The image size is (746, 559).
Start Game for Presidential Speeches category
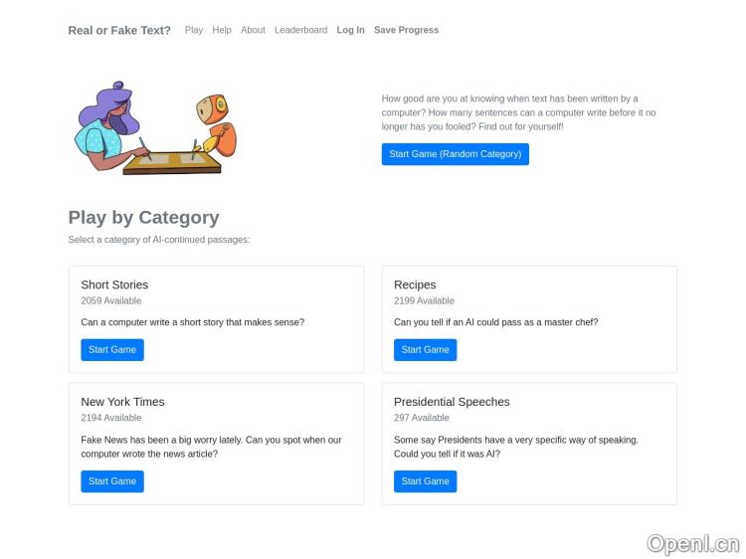425,481
